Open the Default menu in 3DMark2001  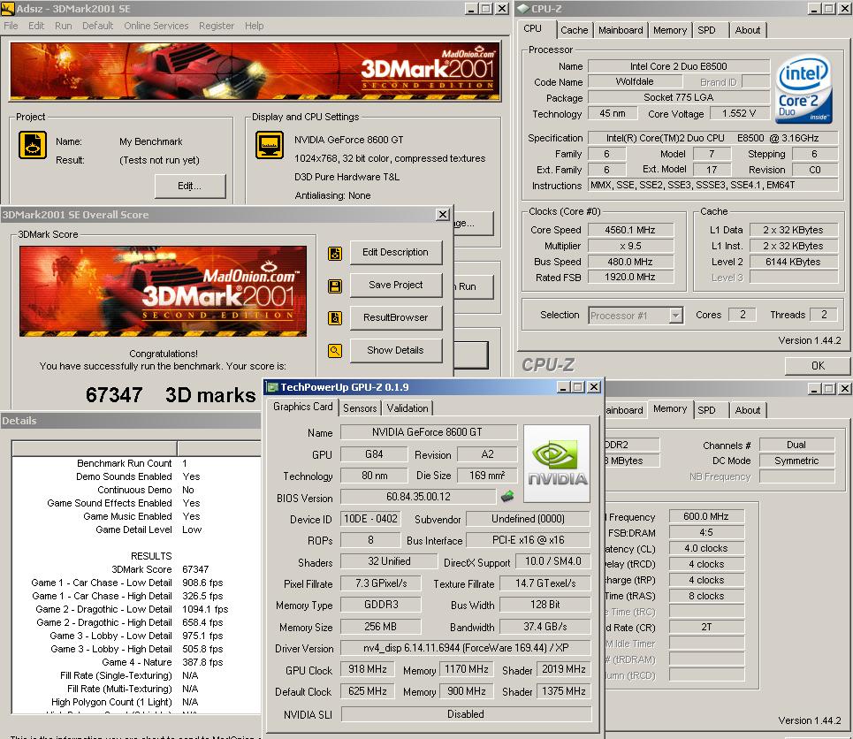(97, 26)
